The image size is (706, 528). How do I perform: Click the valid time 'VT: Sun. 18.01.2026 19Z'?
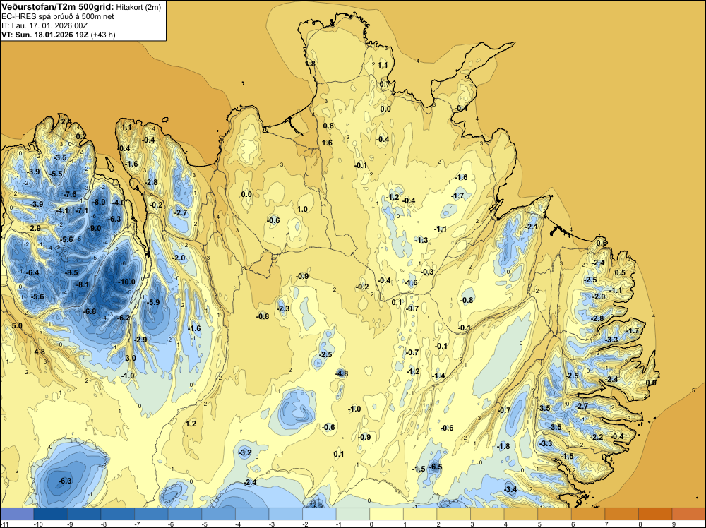[45, 35]
